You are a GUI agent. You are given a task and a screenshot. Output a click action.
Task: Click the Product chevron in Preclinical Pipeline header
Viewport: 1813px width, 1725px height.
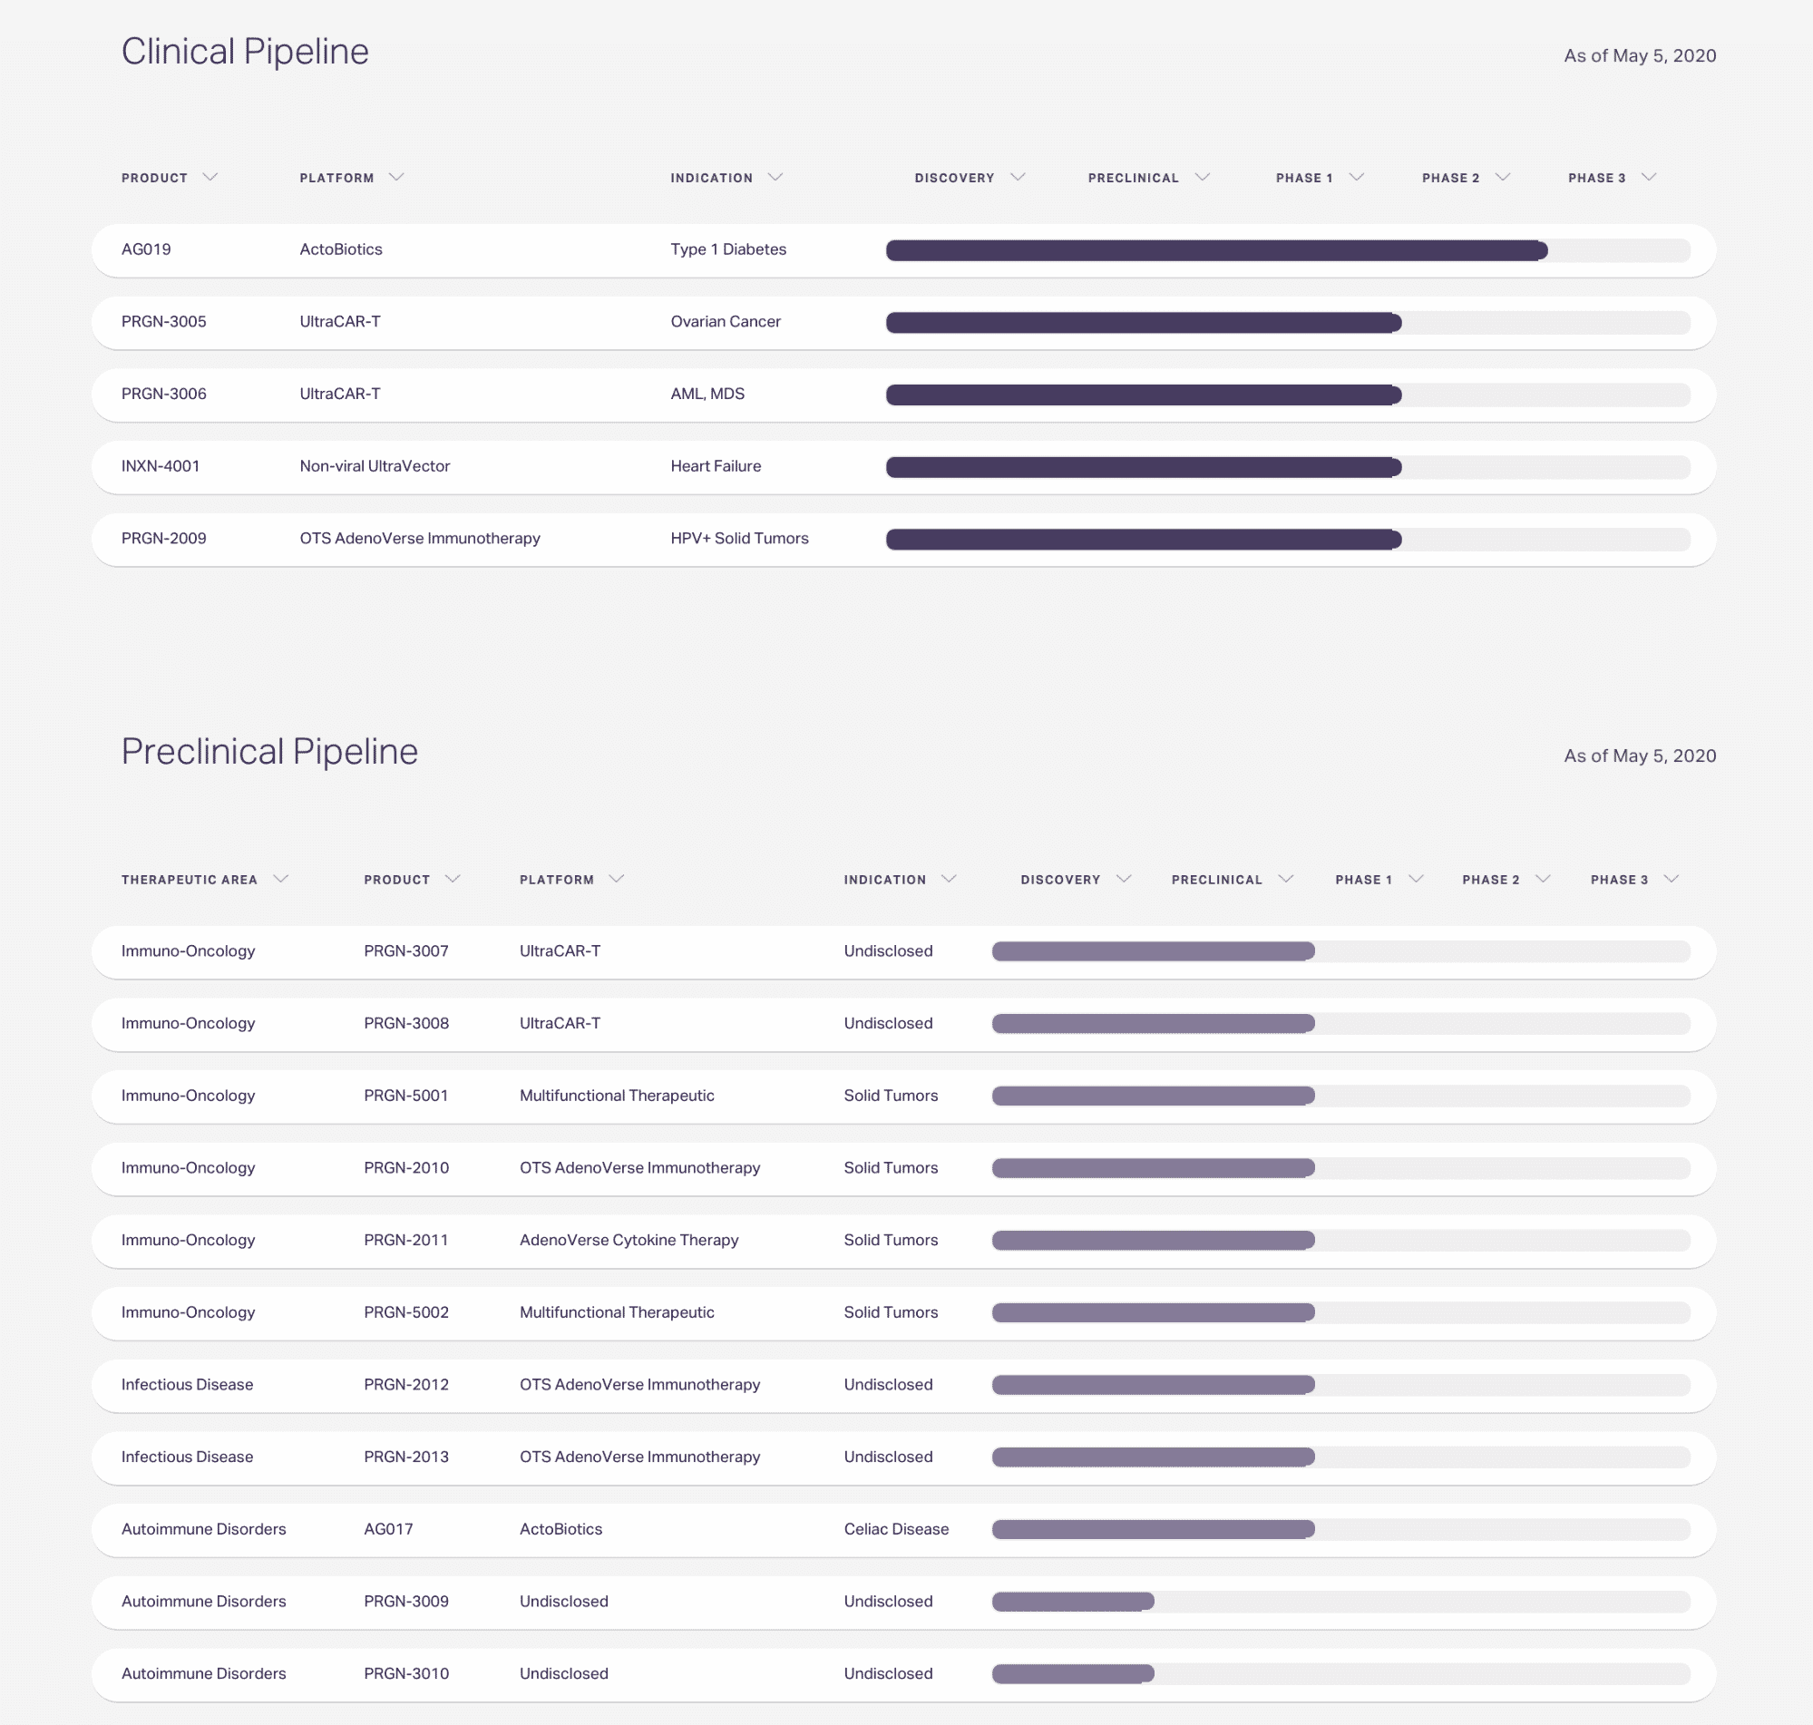(453, 879)
